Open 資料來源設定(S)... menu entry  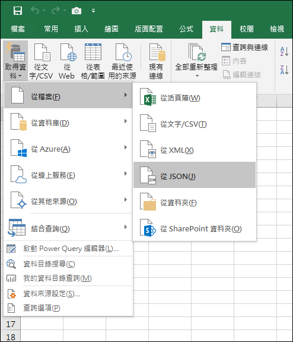[68, 294]
